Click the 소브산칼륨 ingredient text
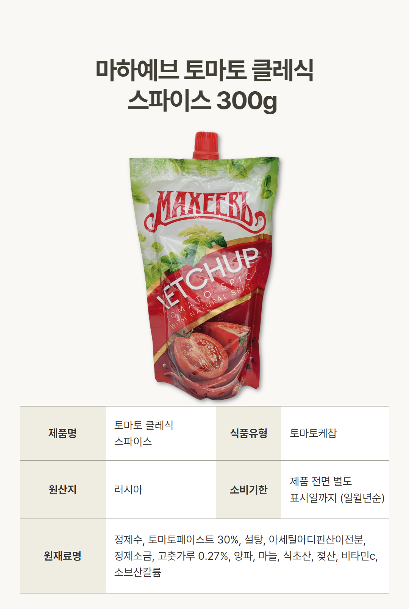Image resolution: width=409 pixels, height=609 pixels. pos(138,572)
